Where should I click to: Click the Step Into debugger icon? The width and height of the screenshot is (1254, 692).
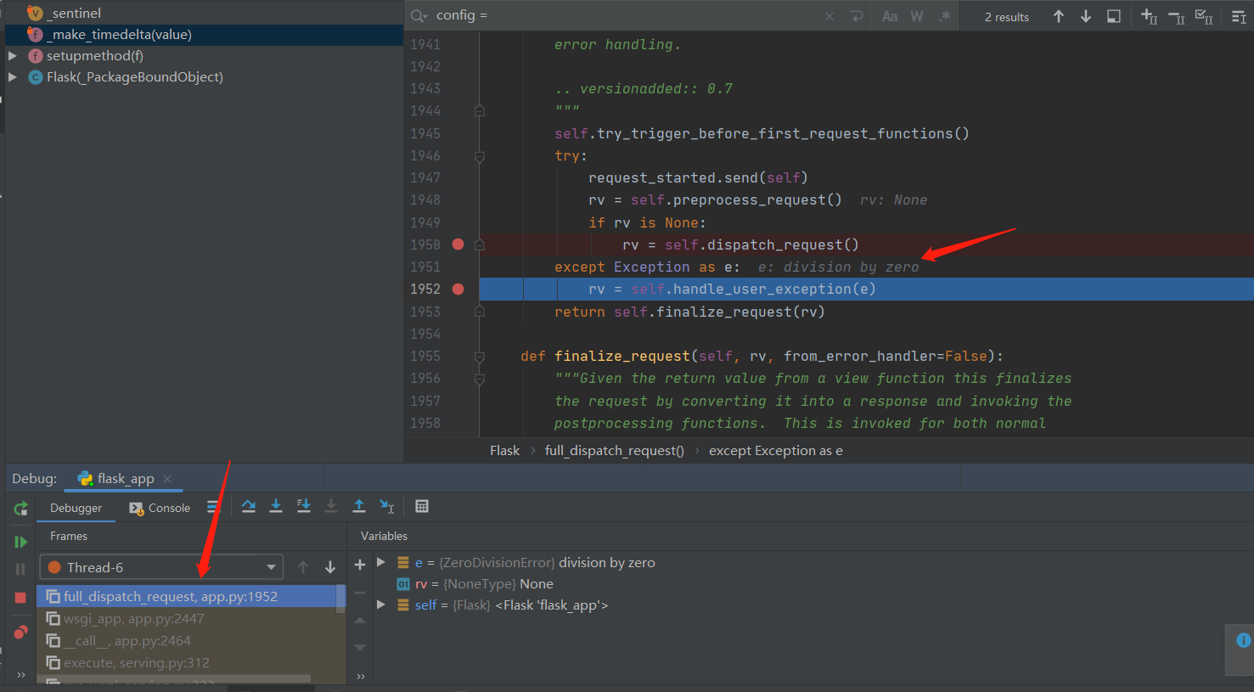[276, 507]
